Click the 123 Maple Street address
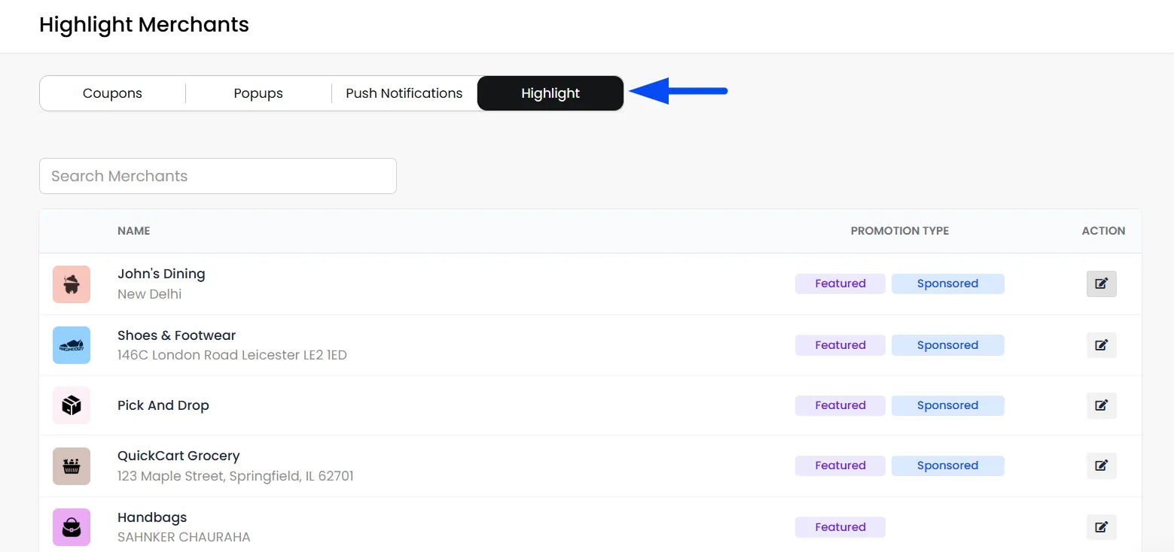Image resolution: width=1174 pixels, height=552 pixels. pyautogui.click(x=236, y=476)
